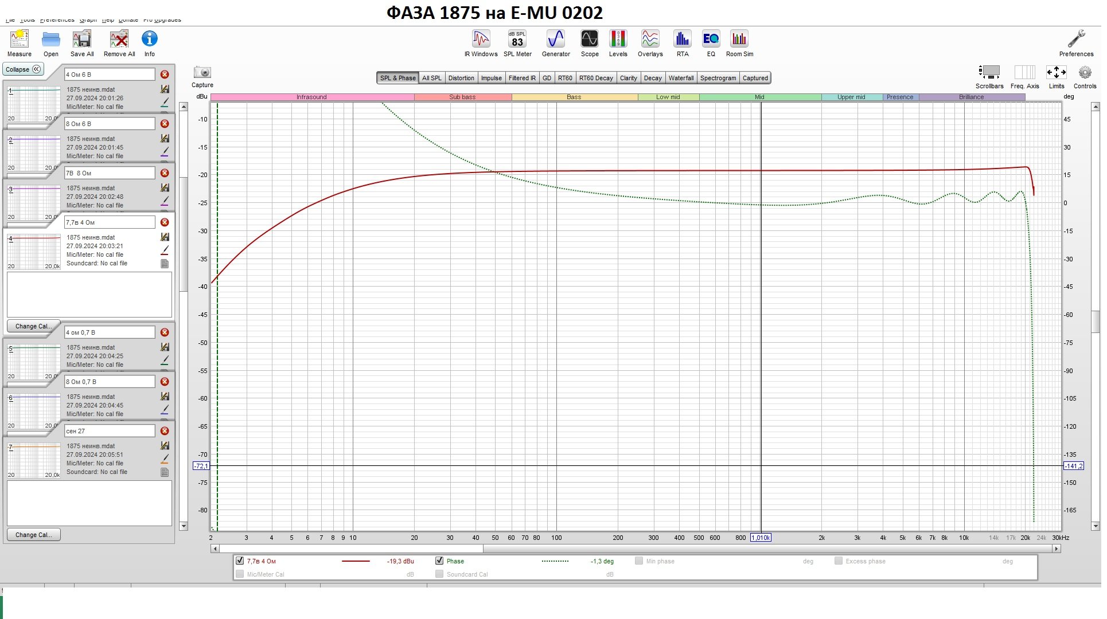Open the graph Controls gear
The image size is (1107, 619).
[1084, 73]
